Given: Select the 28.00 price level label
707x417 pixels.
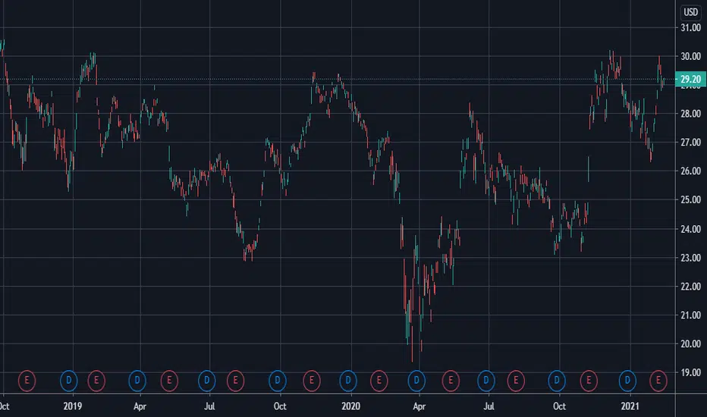Looking at the screenshot, I should (690, 114).
